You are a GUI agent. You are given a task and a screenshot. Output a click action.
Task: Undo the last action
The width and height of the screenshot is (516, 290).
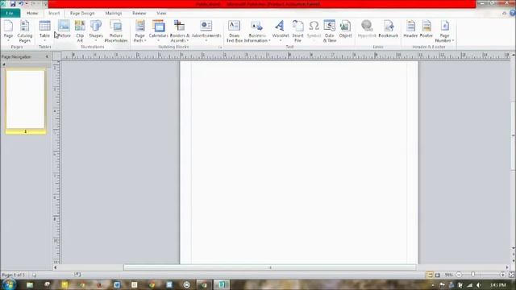point(21,4)
